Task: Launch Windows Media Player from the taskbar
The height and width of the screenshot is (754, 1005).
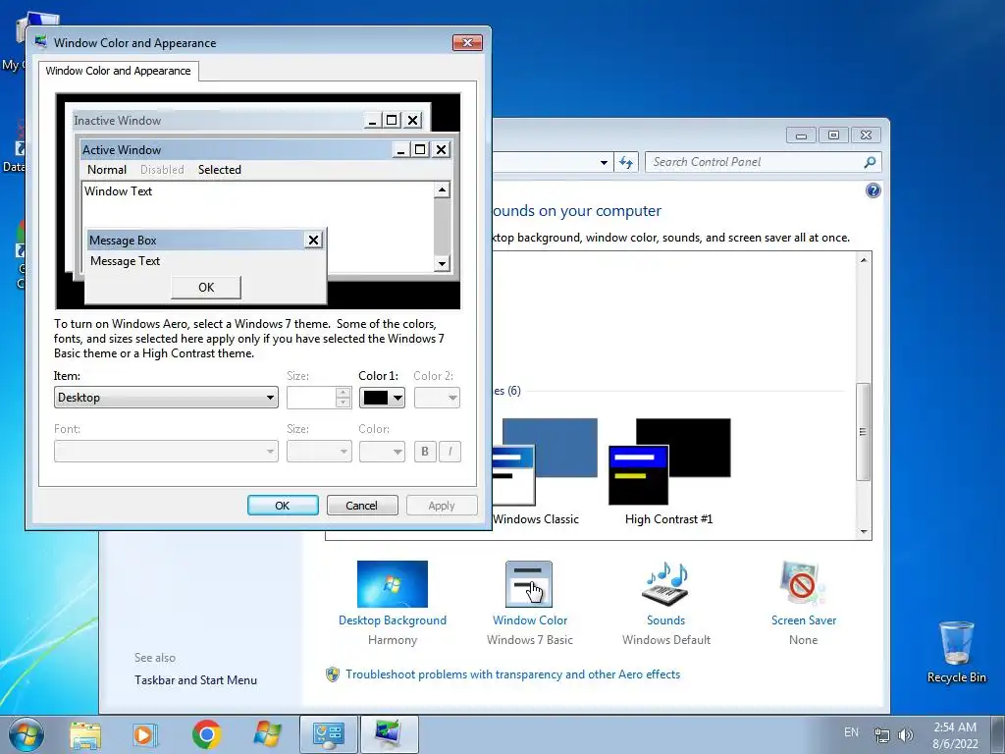Action: [x=144, y=734]
